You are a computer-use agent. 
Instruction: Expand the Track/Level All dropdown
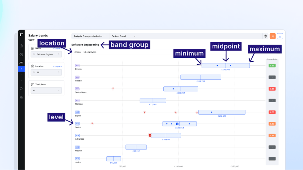[46, 90]
